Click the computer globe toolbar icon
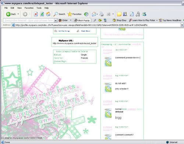The image size is (184, 144). (x=105, y=20)
